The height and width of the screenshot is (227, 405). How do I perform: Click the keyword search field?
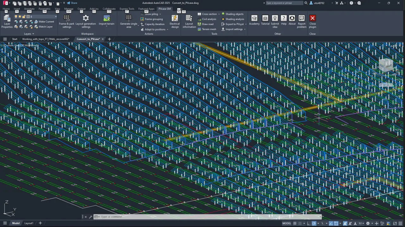[x=284, y=3]
